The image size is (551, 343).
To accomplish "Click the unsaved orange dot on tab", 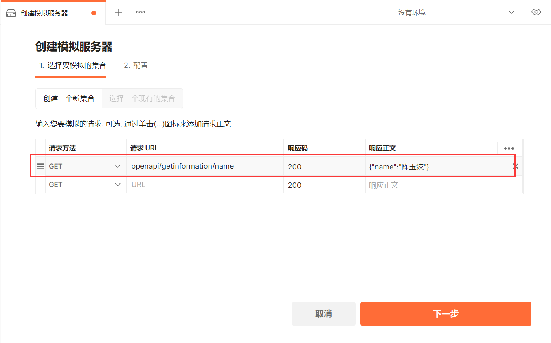I will point(94,13).
